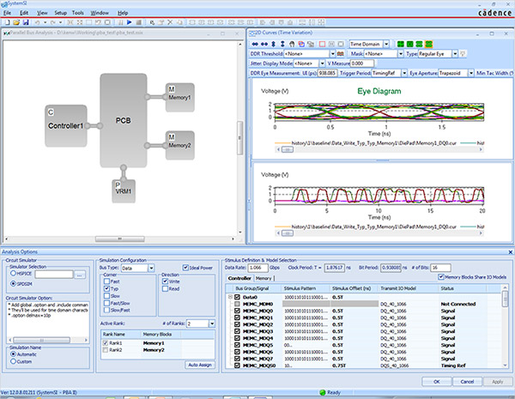
Task: Select the highlighted orange-bordered layout icon
Action: pos(428,44)
